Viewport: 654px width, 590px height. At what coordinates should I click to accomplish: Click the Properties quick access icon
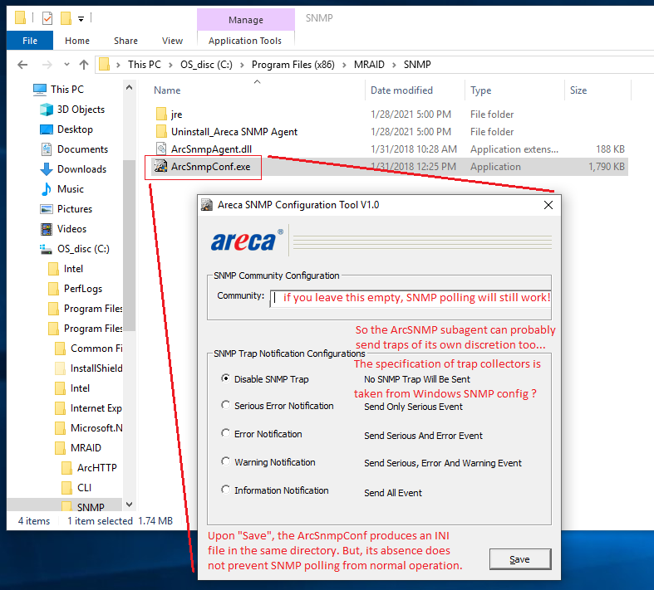click(x=47, y=18)
